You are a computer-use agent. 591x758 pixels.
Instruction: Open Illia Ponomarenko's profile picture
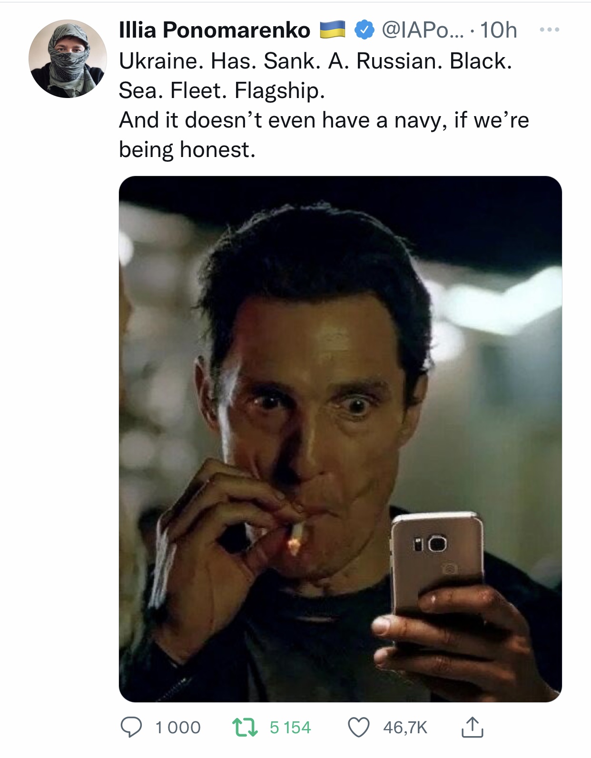pos(68,59)
